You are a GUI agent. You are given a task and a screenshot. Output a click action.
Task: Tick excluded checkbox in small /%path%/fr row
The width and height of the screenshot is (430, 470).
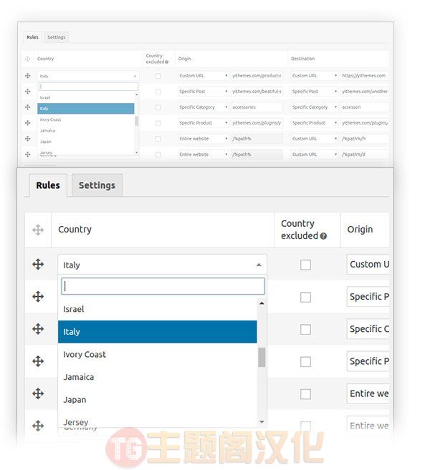coord(158,139)
